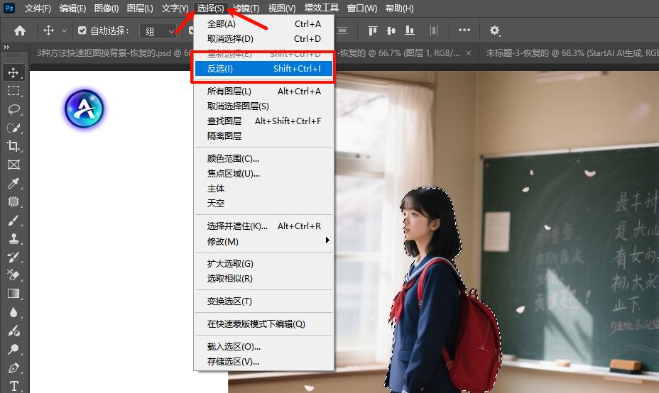The height and width of the screenshot is (393, 659).
Task: Toggle the 自动选择 checkbox
Action: coord(82,31)
